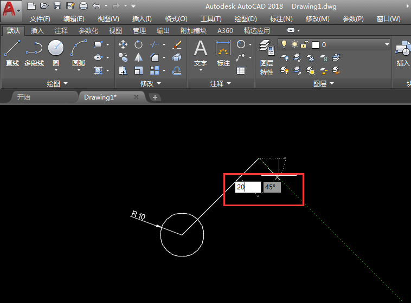Image resolution: width=411 pixels, height=303 pixels.
Task: Switch to the 注释 ribbon tab
Action: coord(61,31)
